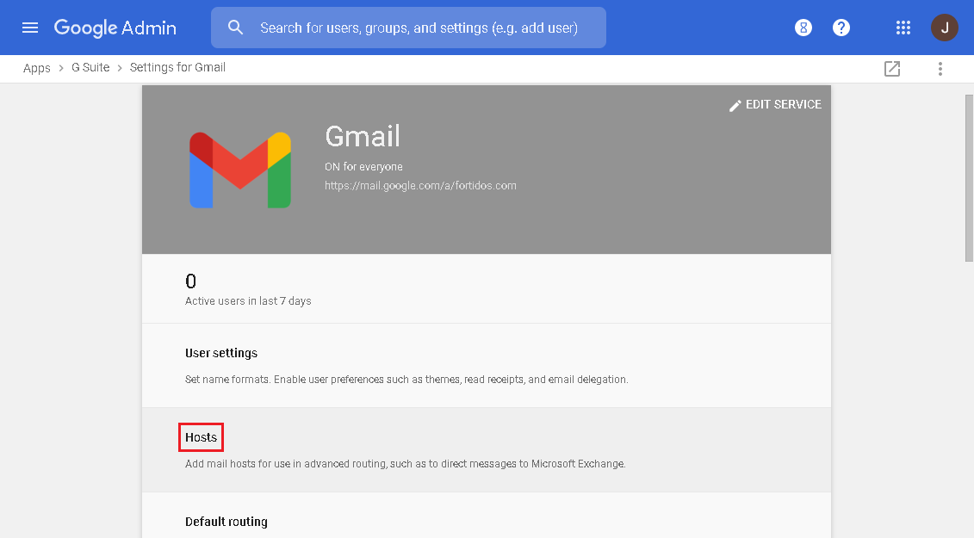Select the Settings for Gmail breadcrumb item
974x538 pixels.
(x=177, y=67)
